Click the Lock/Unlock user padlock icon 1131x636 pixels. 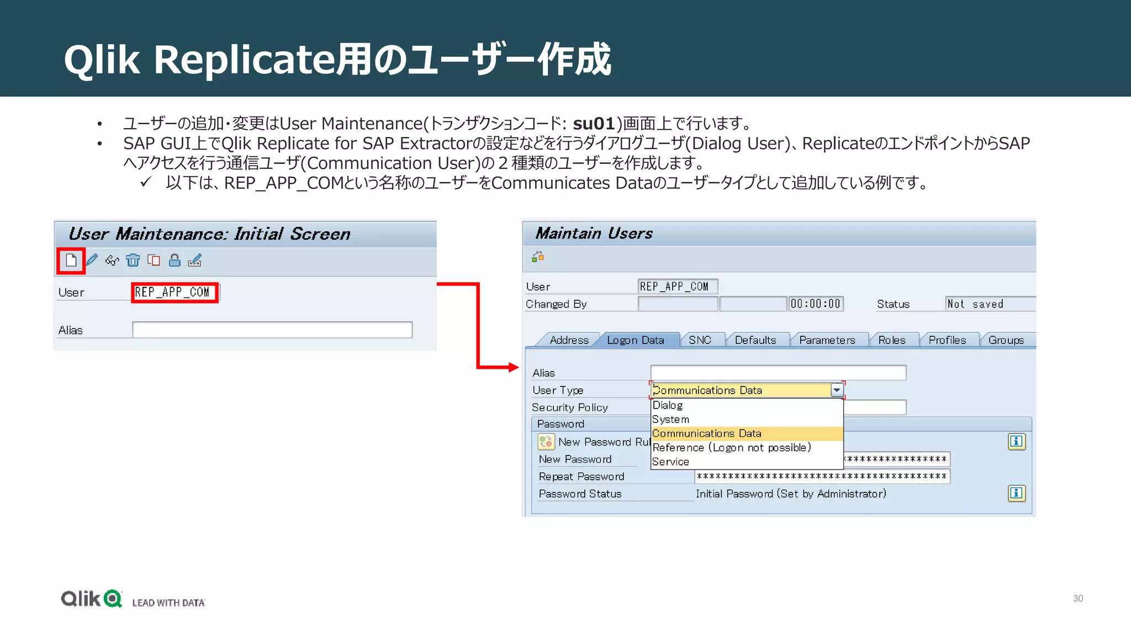coord(175,260)
